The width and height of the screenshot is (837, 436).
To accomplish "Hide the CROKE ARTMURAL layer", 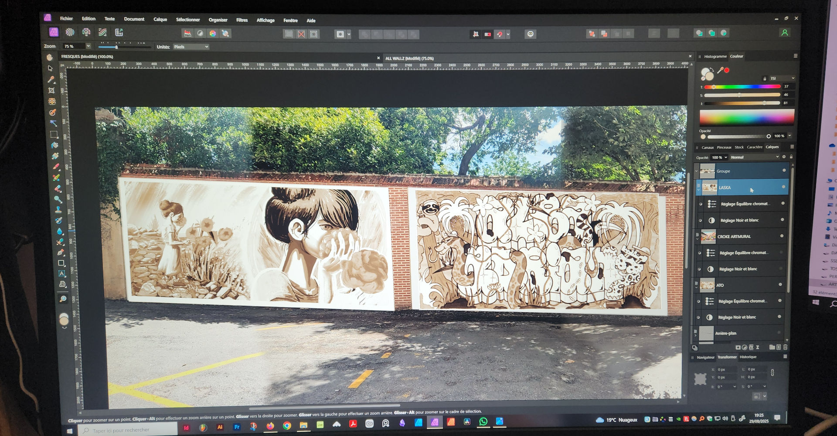I will coord(782,236).
